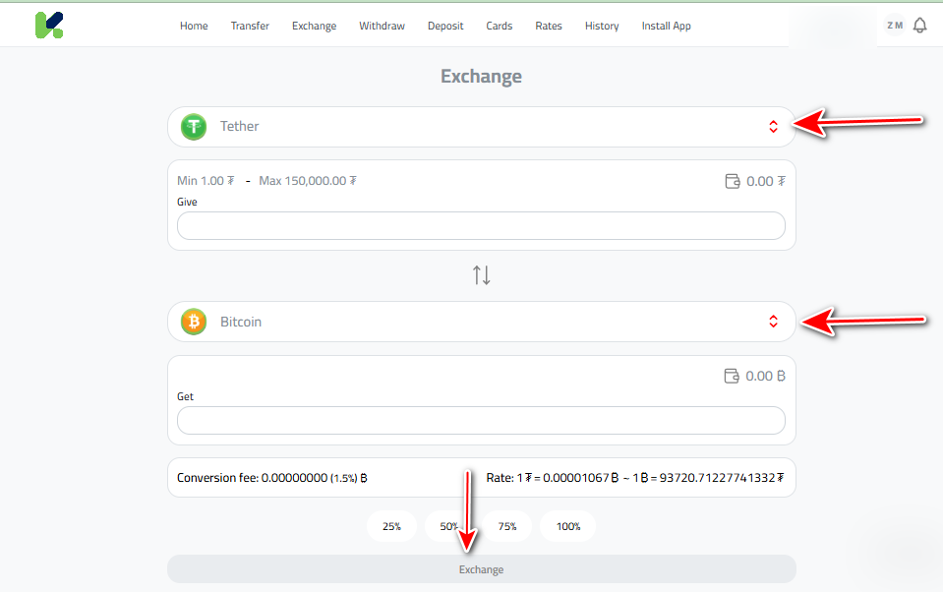Click the swap currencies arrows icon
Screen dimensions: 943x592
pyautogui.click(x=481, y=274)
